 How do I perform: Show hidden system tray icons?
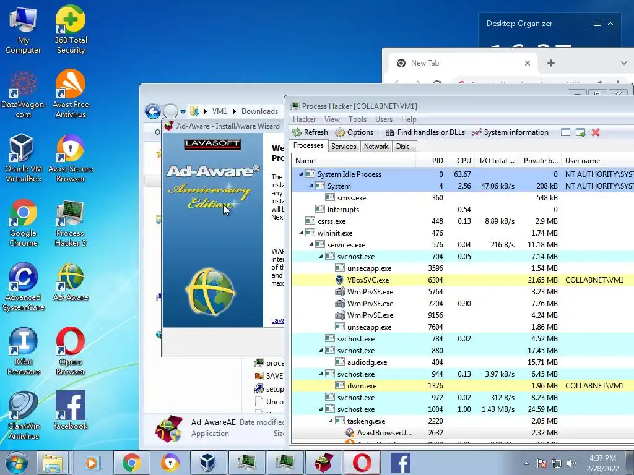pos(526,463)
